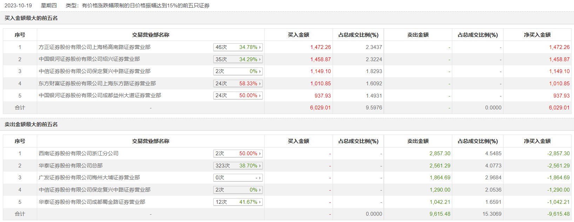Click 买入金额 column header in buy table

298,35
